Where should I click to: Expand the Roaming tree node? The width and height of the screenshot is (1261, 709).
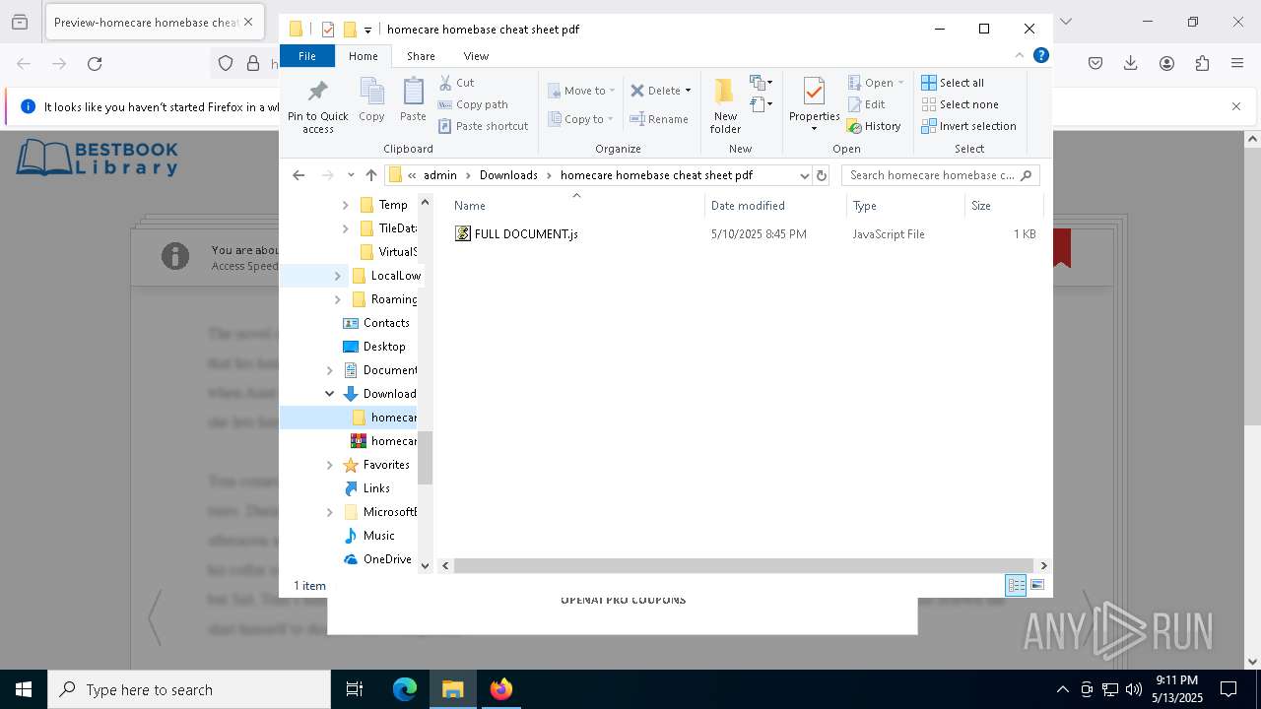point(337,299)
